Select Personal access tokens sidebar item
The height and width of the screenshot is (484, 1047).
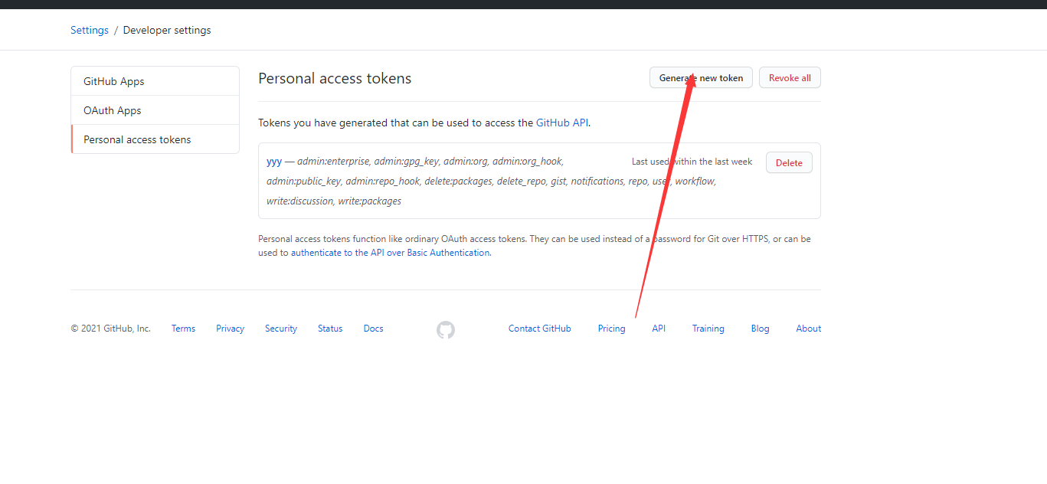tap(137, 139)
